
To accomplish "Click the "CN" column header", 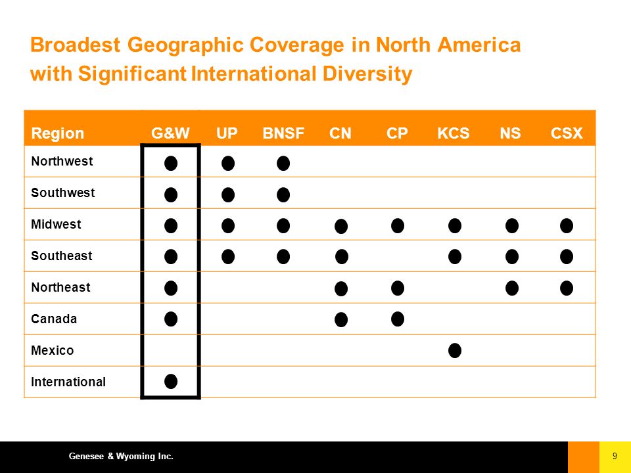I will 340,133.
